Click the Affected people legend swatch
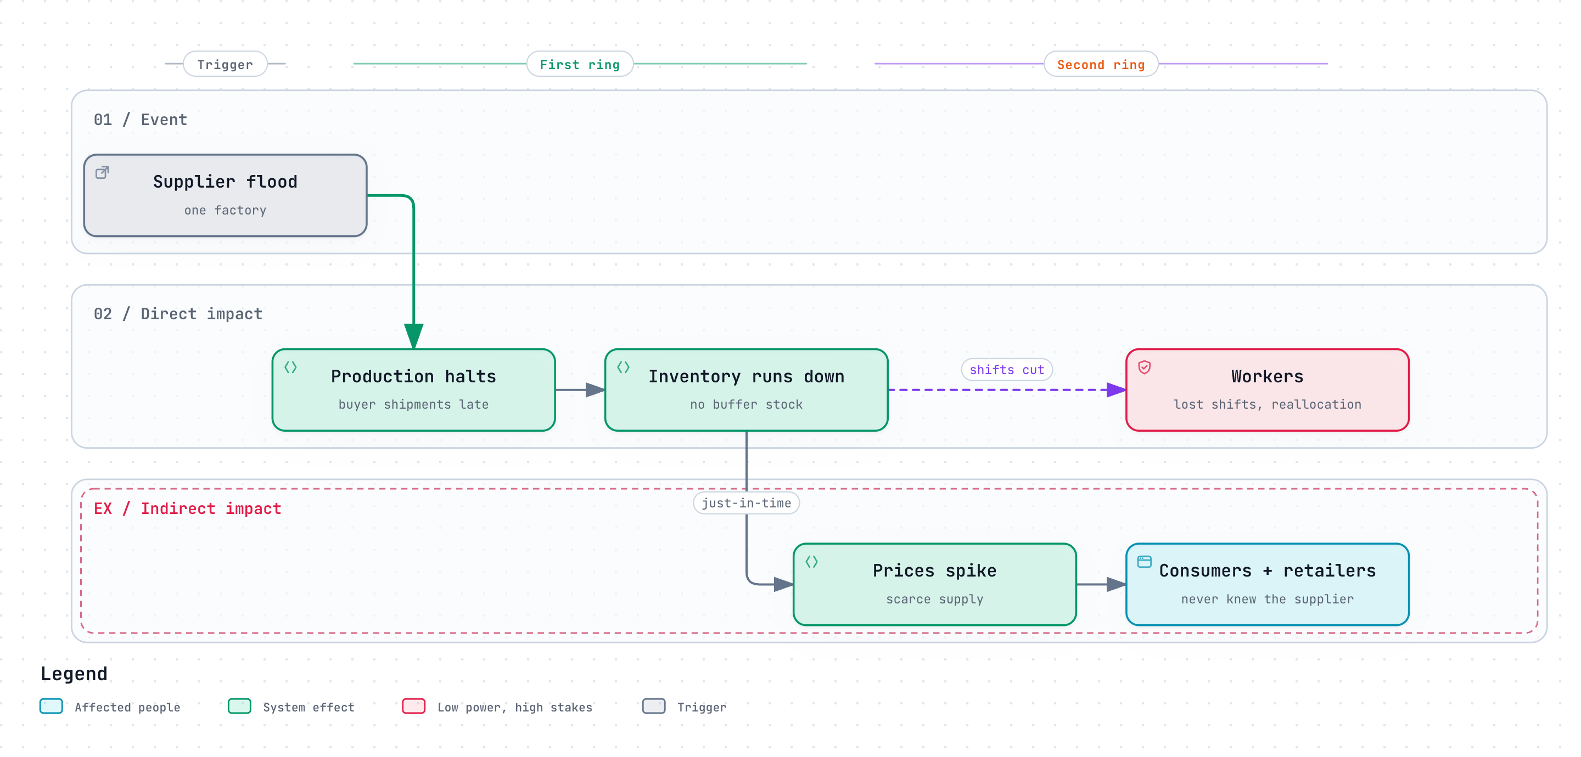This screenshot has height=757, width=1581. (51, 706)
